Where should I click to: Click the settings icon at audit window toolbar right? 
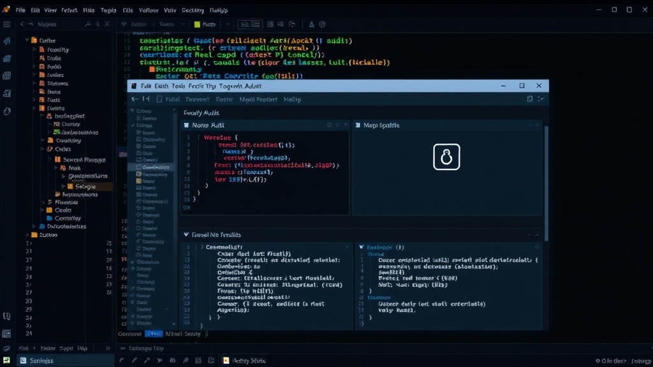click(x=530, y=99)
